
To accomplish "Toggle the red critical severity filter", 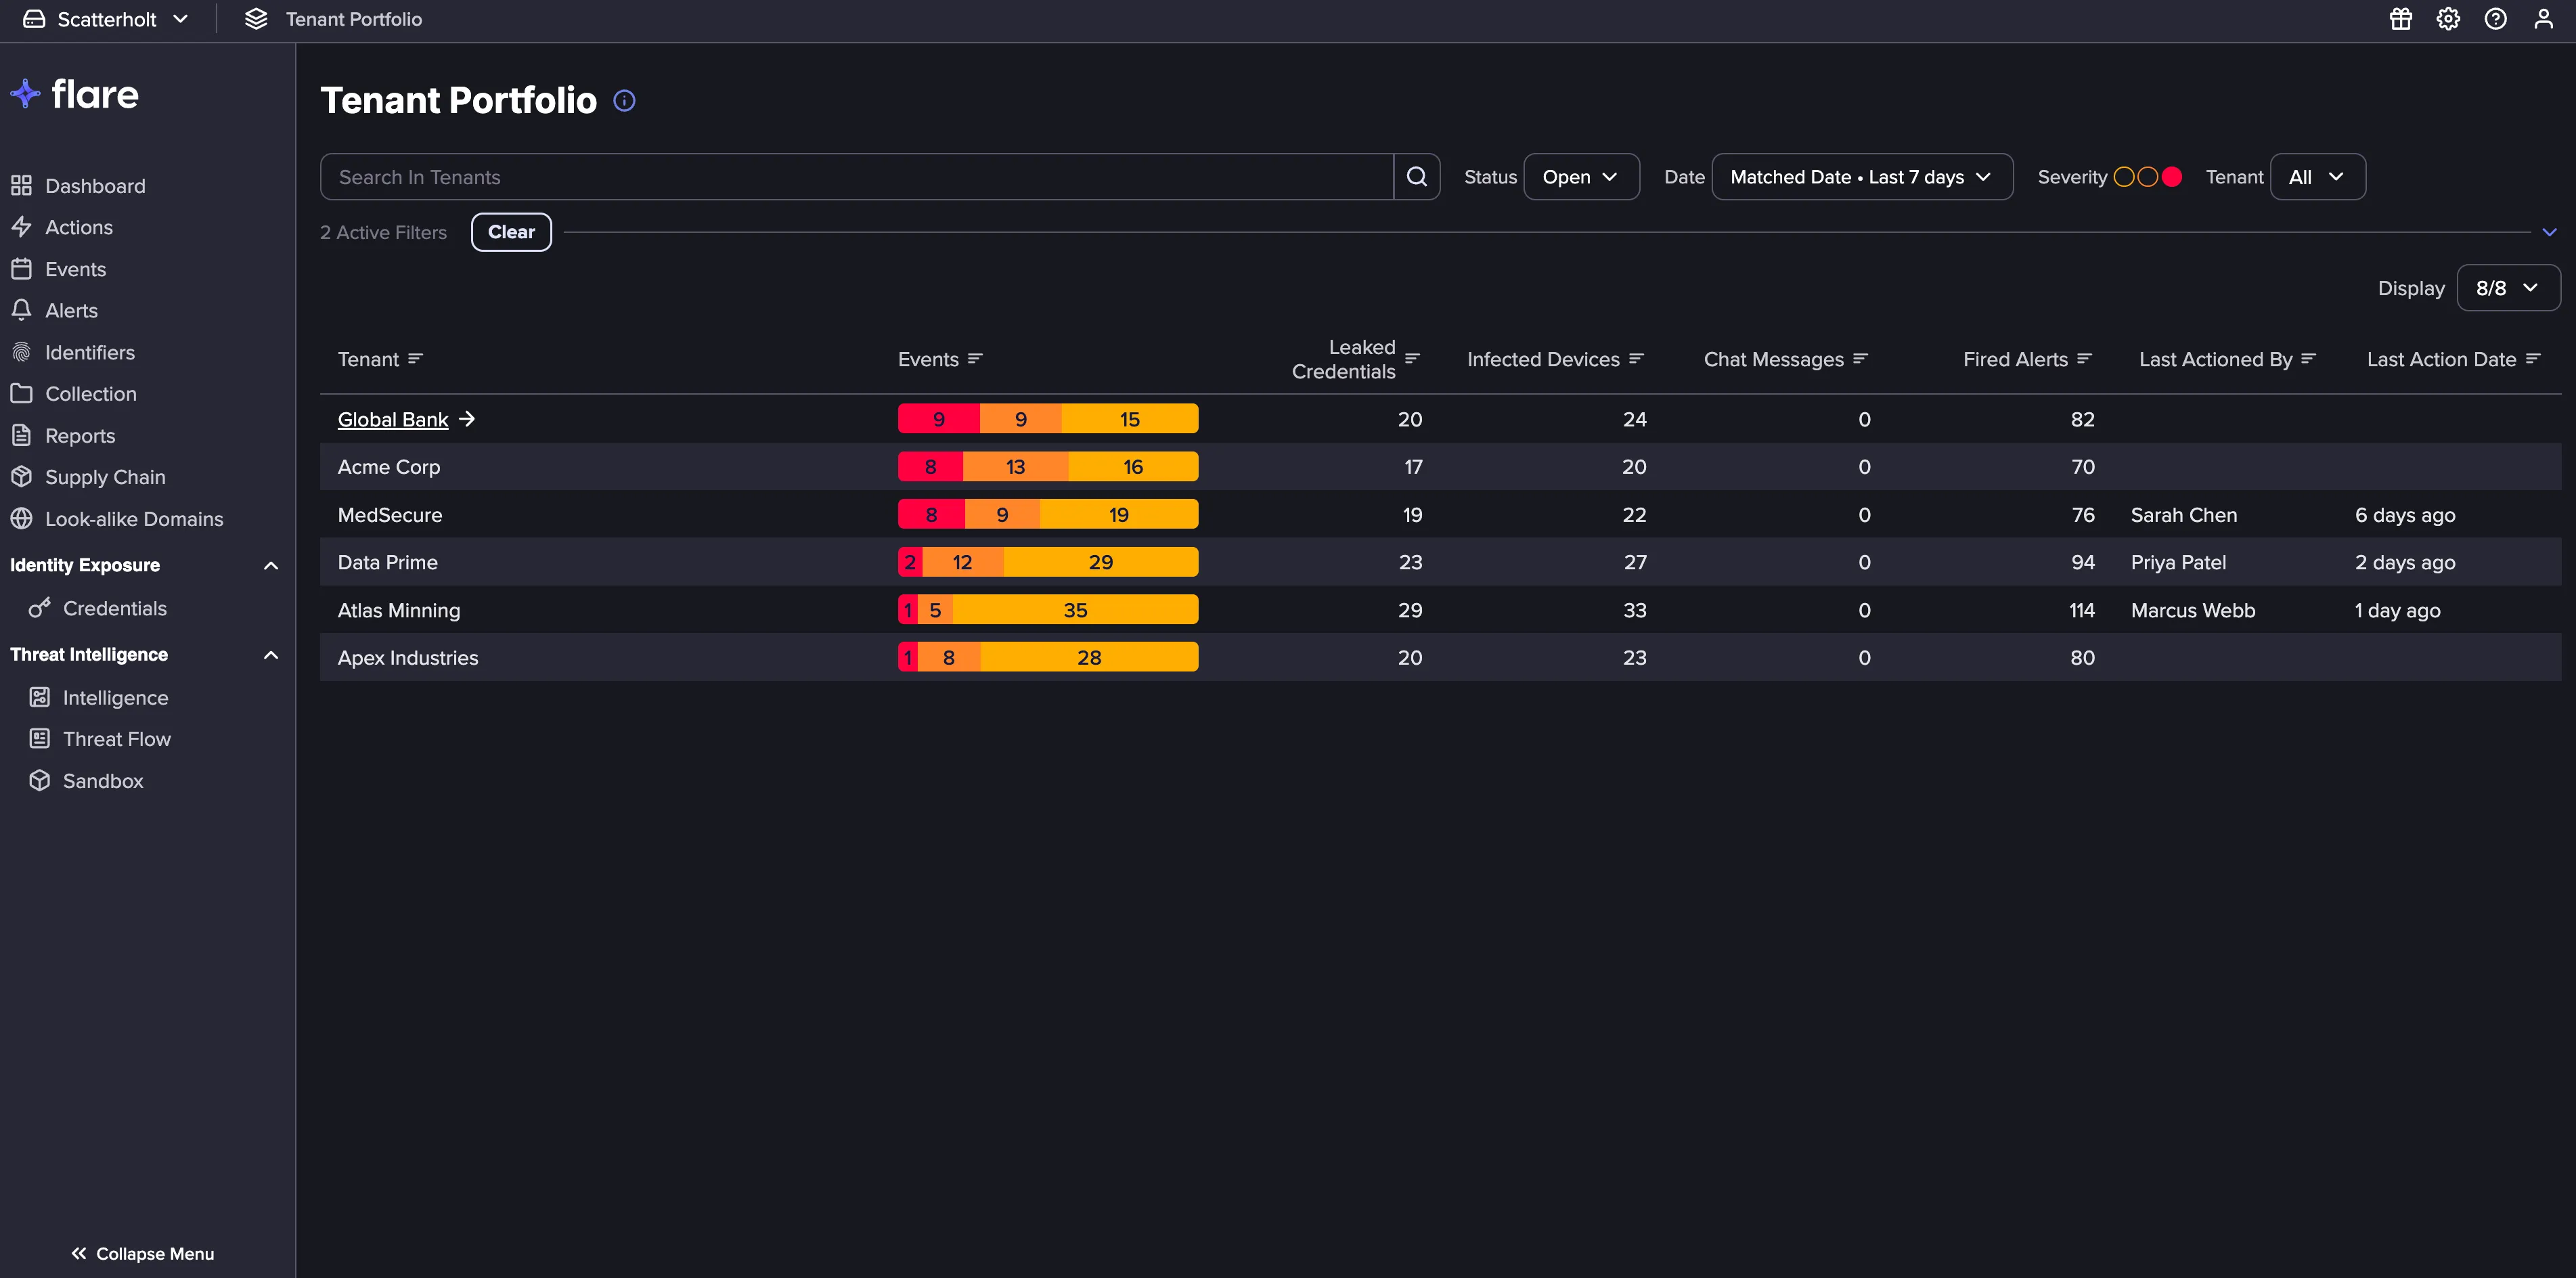I will [2171, 177].
